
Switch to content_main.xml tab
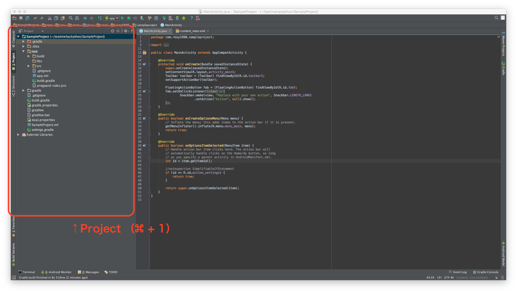(x=192, y=31)
